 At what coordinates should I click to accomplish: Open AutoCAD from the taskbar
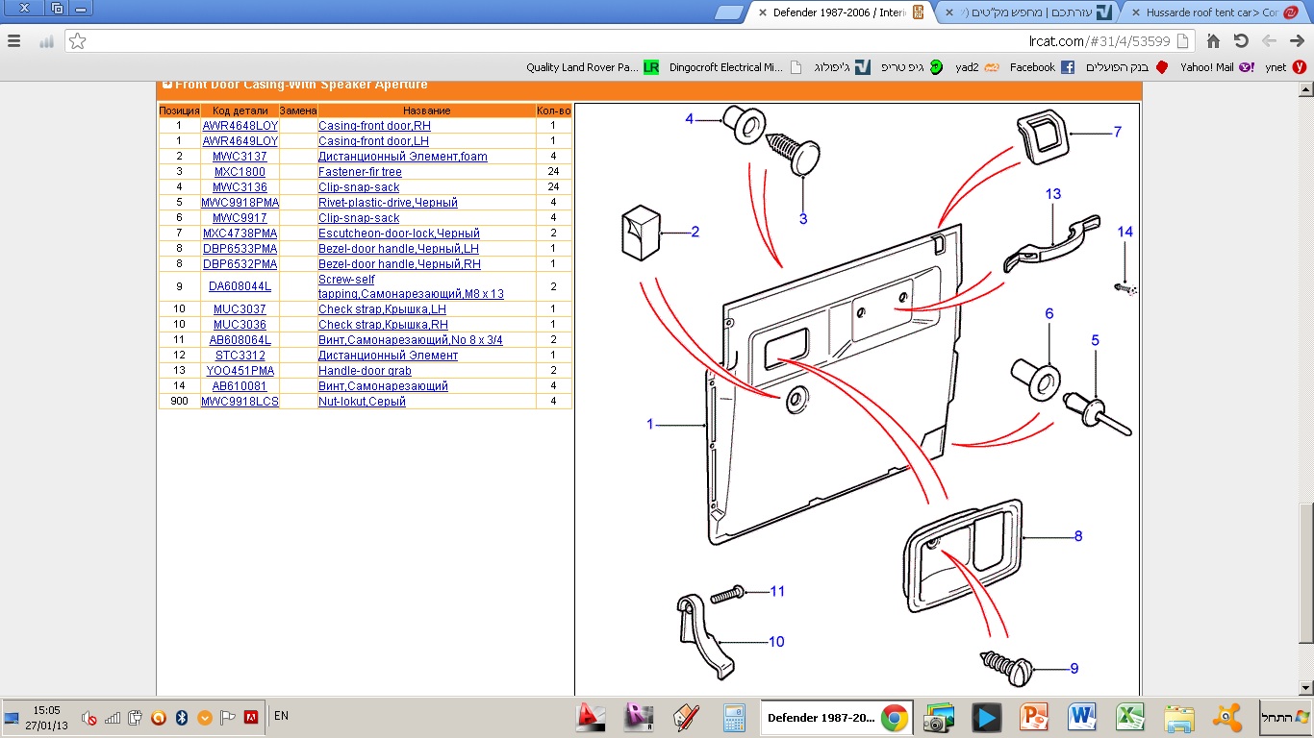tap(591, 717)
